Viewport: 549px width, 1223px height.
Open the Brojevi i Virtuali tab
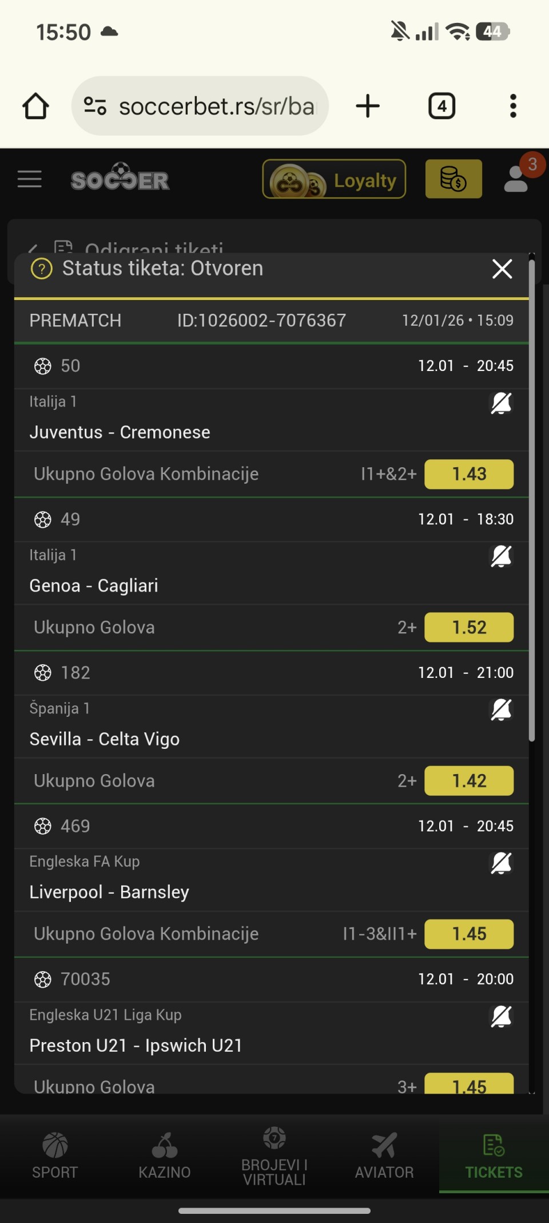tap(274, 1155)
